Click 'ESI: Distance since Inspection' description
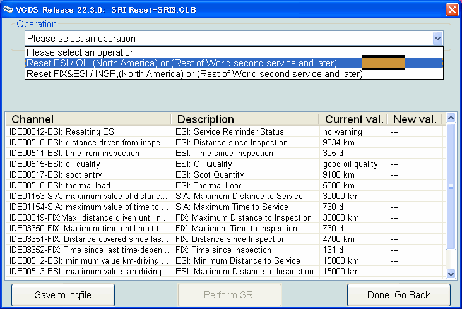Image resolution: width=462 pixels, height=309 pixels. 232,143
